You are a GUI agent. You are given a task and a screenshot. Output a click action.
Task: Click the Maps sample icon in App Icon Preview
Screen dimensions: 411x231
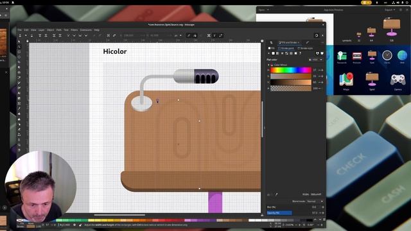pyautogui.click(x=346, y=80)
